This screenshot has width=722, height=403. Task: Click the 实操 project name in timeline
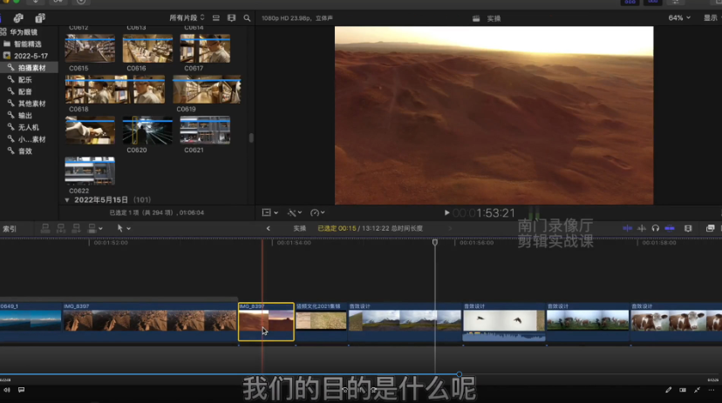tap(300, 228)
